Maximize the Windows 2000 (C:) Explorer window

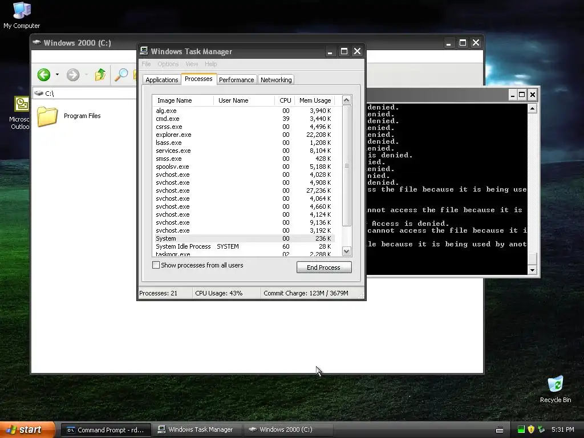(463, 43)
